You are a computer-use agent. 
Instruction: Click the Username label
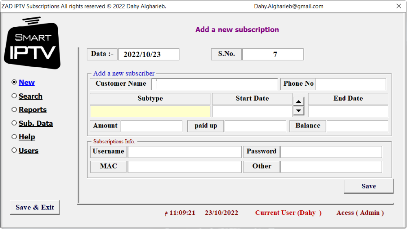coord(108,151)
